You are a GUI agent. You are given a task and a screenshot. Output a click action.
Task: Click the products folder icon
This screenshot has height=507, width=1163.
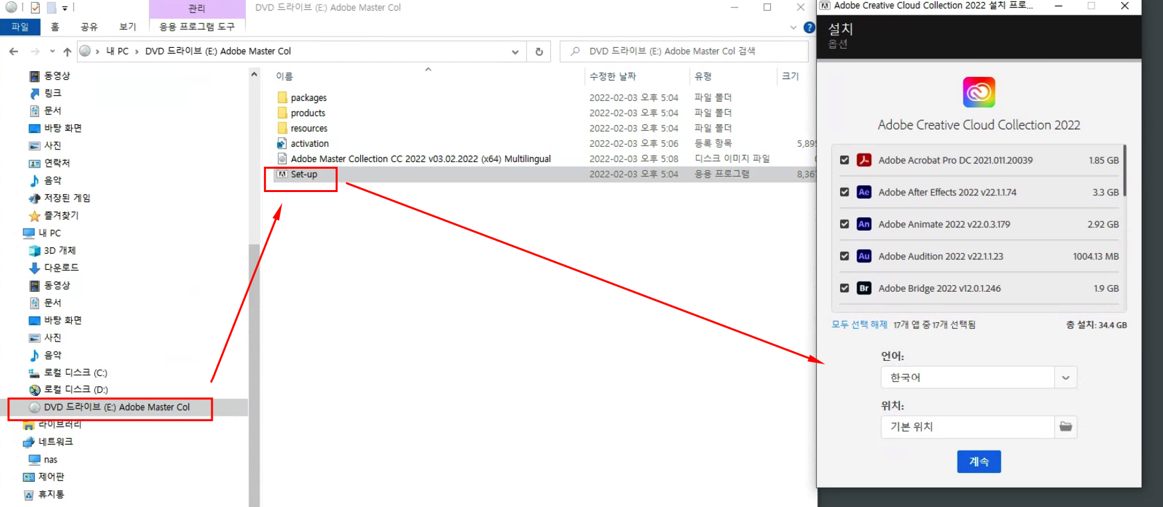coord(282,113)
